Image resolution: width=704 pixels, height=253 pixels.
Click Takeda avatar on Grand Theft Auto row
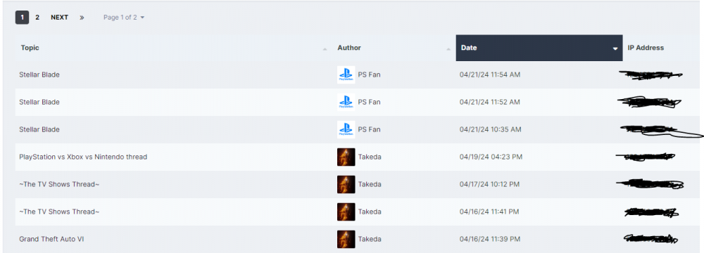[x=346, y=239]
